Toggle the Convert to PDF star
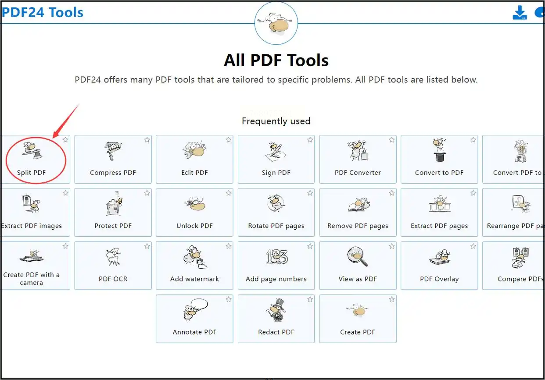 [473, 140]
